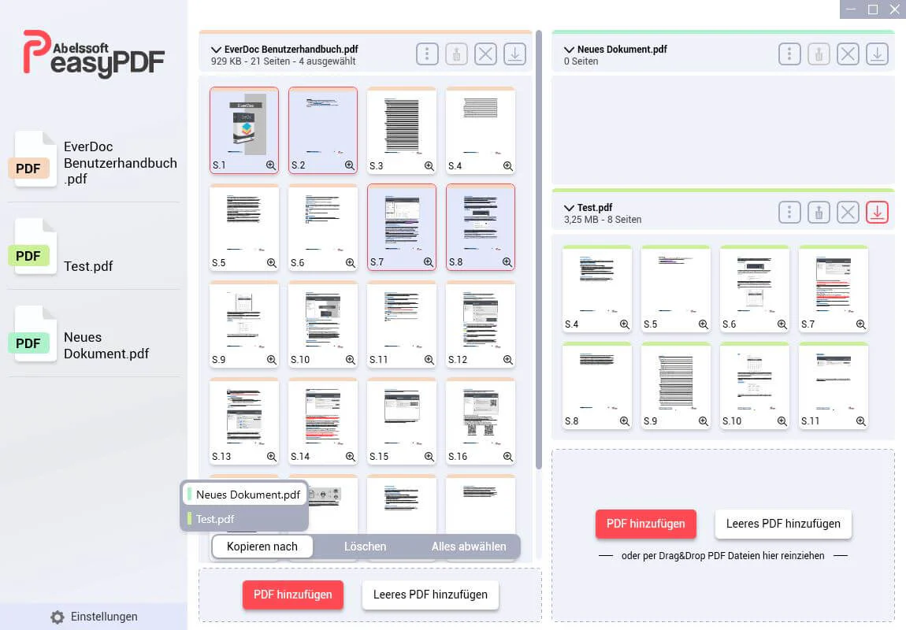Collapse Neues Dokument.pdf panel chevron
The image size is (906, 630).
(x=569, y=50)
